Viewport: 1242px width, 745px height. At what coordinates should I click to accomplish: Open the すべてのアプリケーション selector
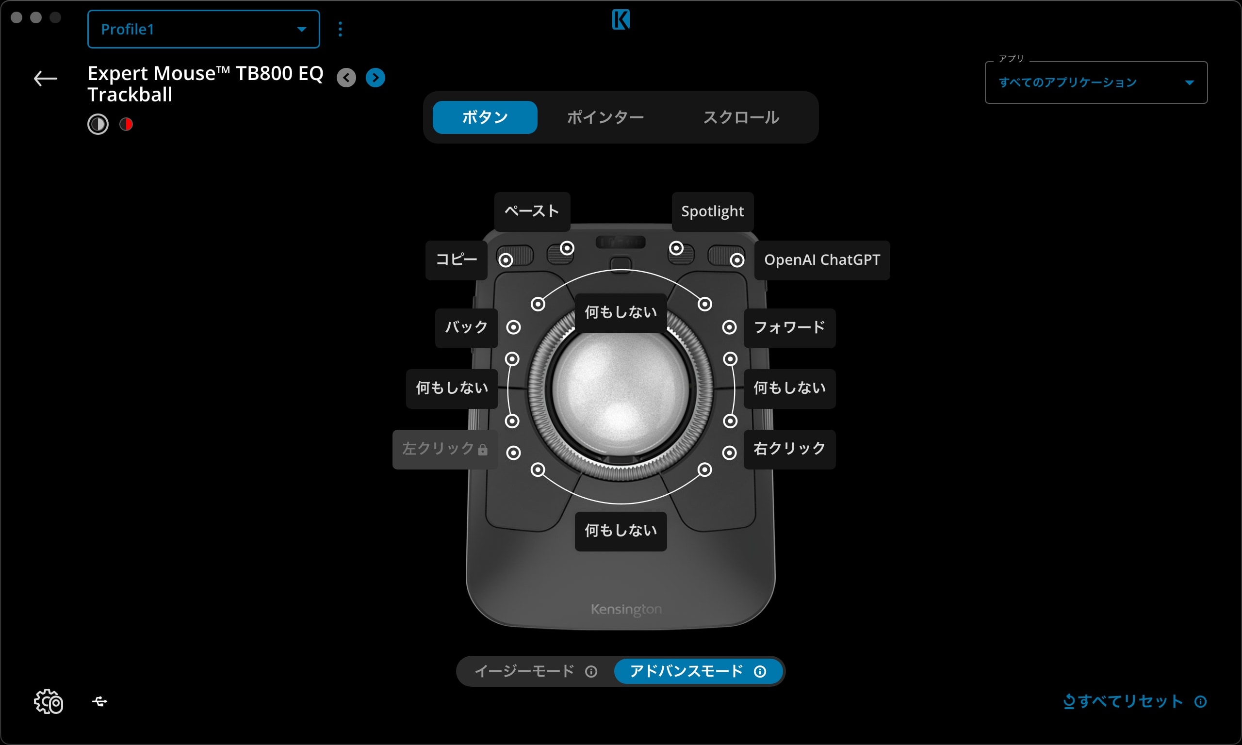(x=1096, y=82)
